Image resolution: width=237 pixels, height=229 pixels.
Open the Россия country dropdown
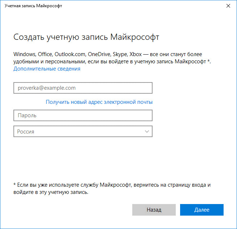(83, 131)
